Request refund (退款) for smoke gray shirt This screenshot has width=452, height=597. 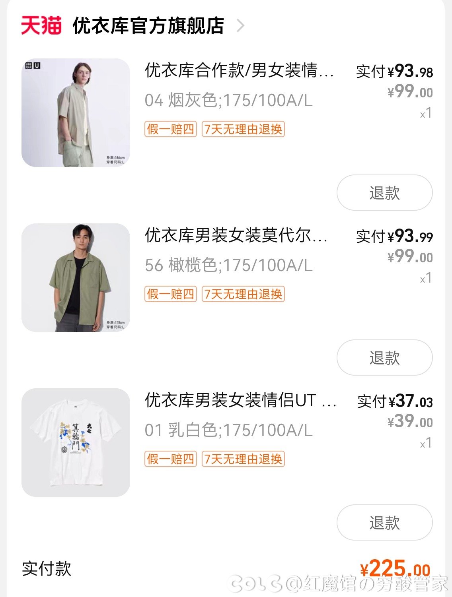click(384, 193)
